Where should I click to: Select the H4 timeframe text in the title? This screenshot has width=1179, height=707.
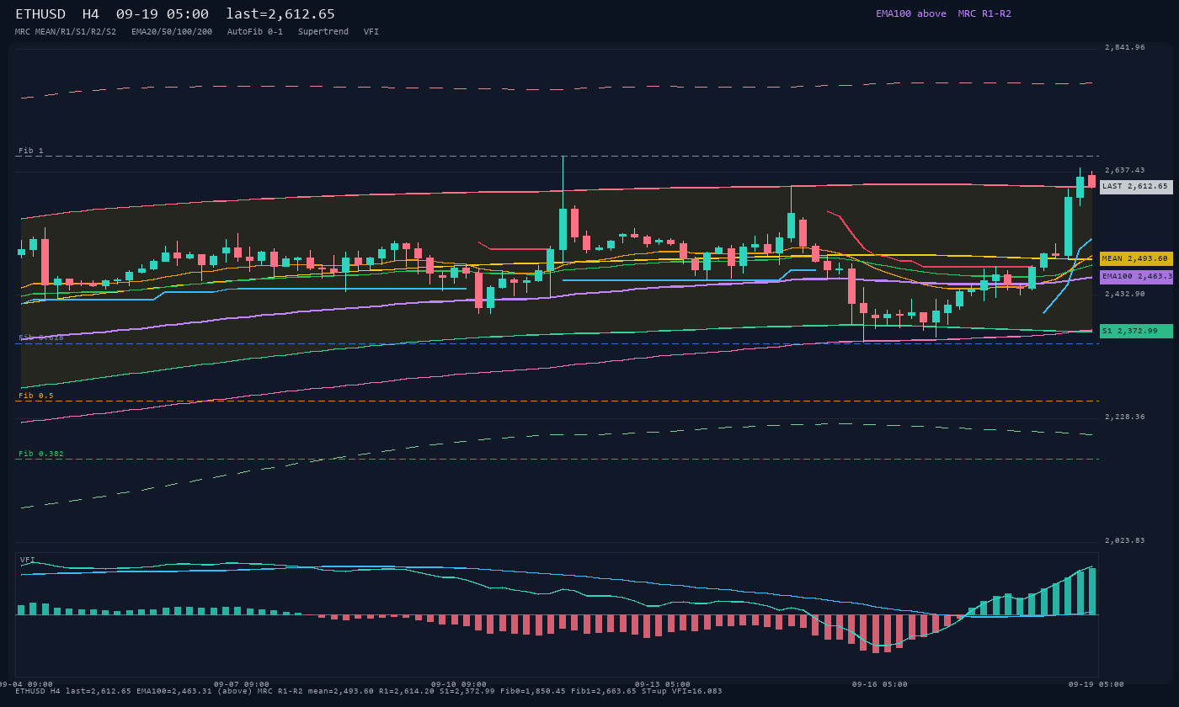91,14
